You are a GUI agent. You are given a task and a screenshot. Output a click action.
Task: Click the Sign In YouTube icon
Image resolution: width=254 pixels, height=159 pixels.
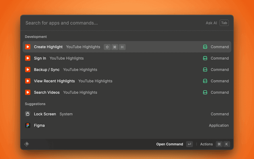point(28,58)
